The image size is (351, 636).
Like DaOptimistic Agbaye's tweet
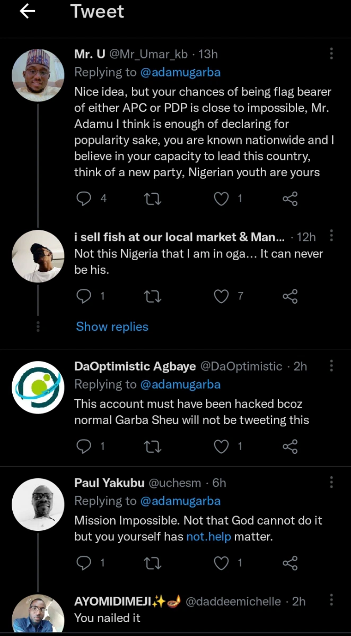pos(221,447)
